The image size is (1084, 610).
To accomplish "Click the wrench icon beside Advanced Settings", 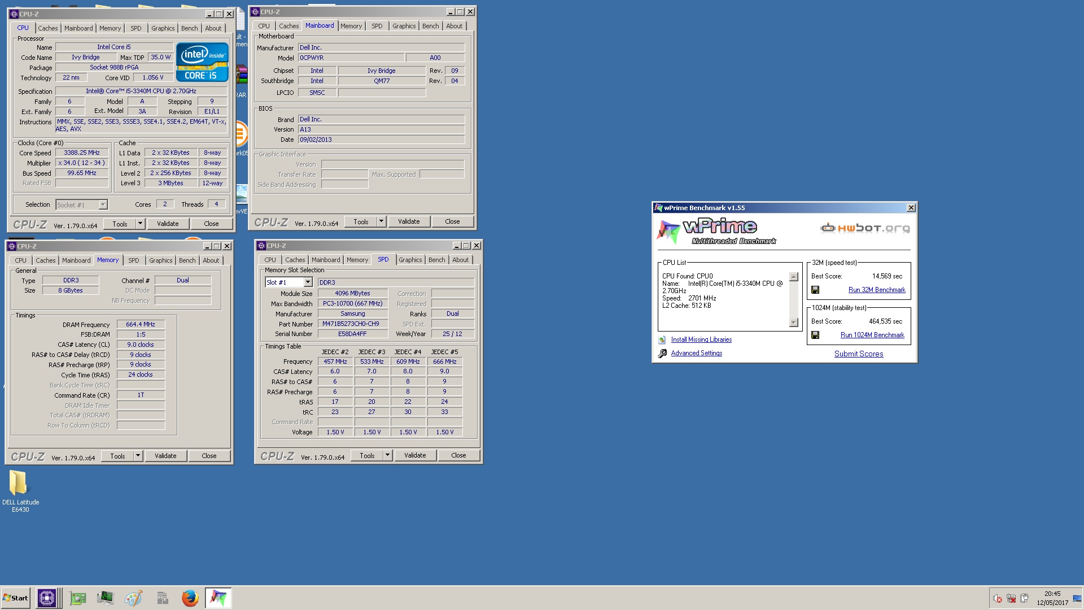I will [x=662, y=353].
